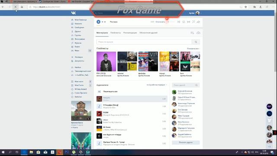Viewport: 277px width, 156px height.
Task: Toggle shuffle in the top player bar
Action: pos(179,22)
